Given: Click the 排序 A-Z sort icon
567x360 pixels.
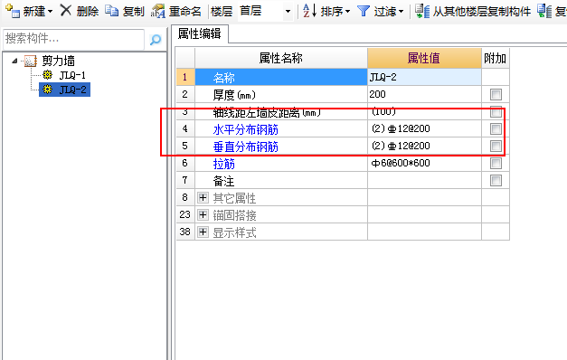Looking at the screenshot, I should [x=309, y=11].
